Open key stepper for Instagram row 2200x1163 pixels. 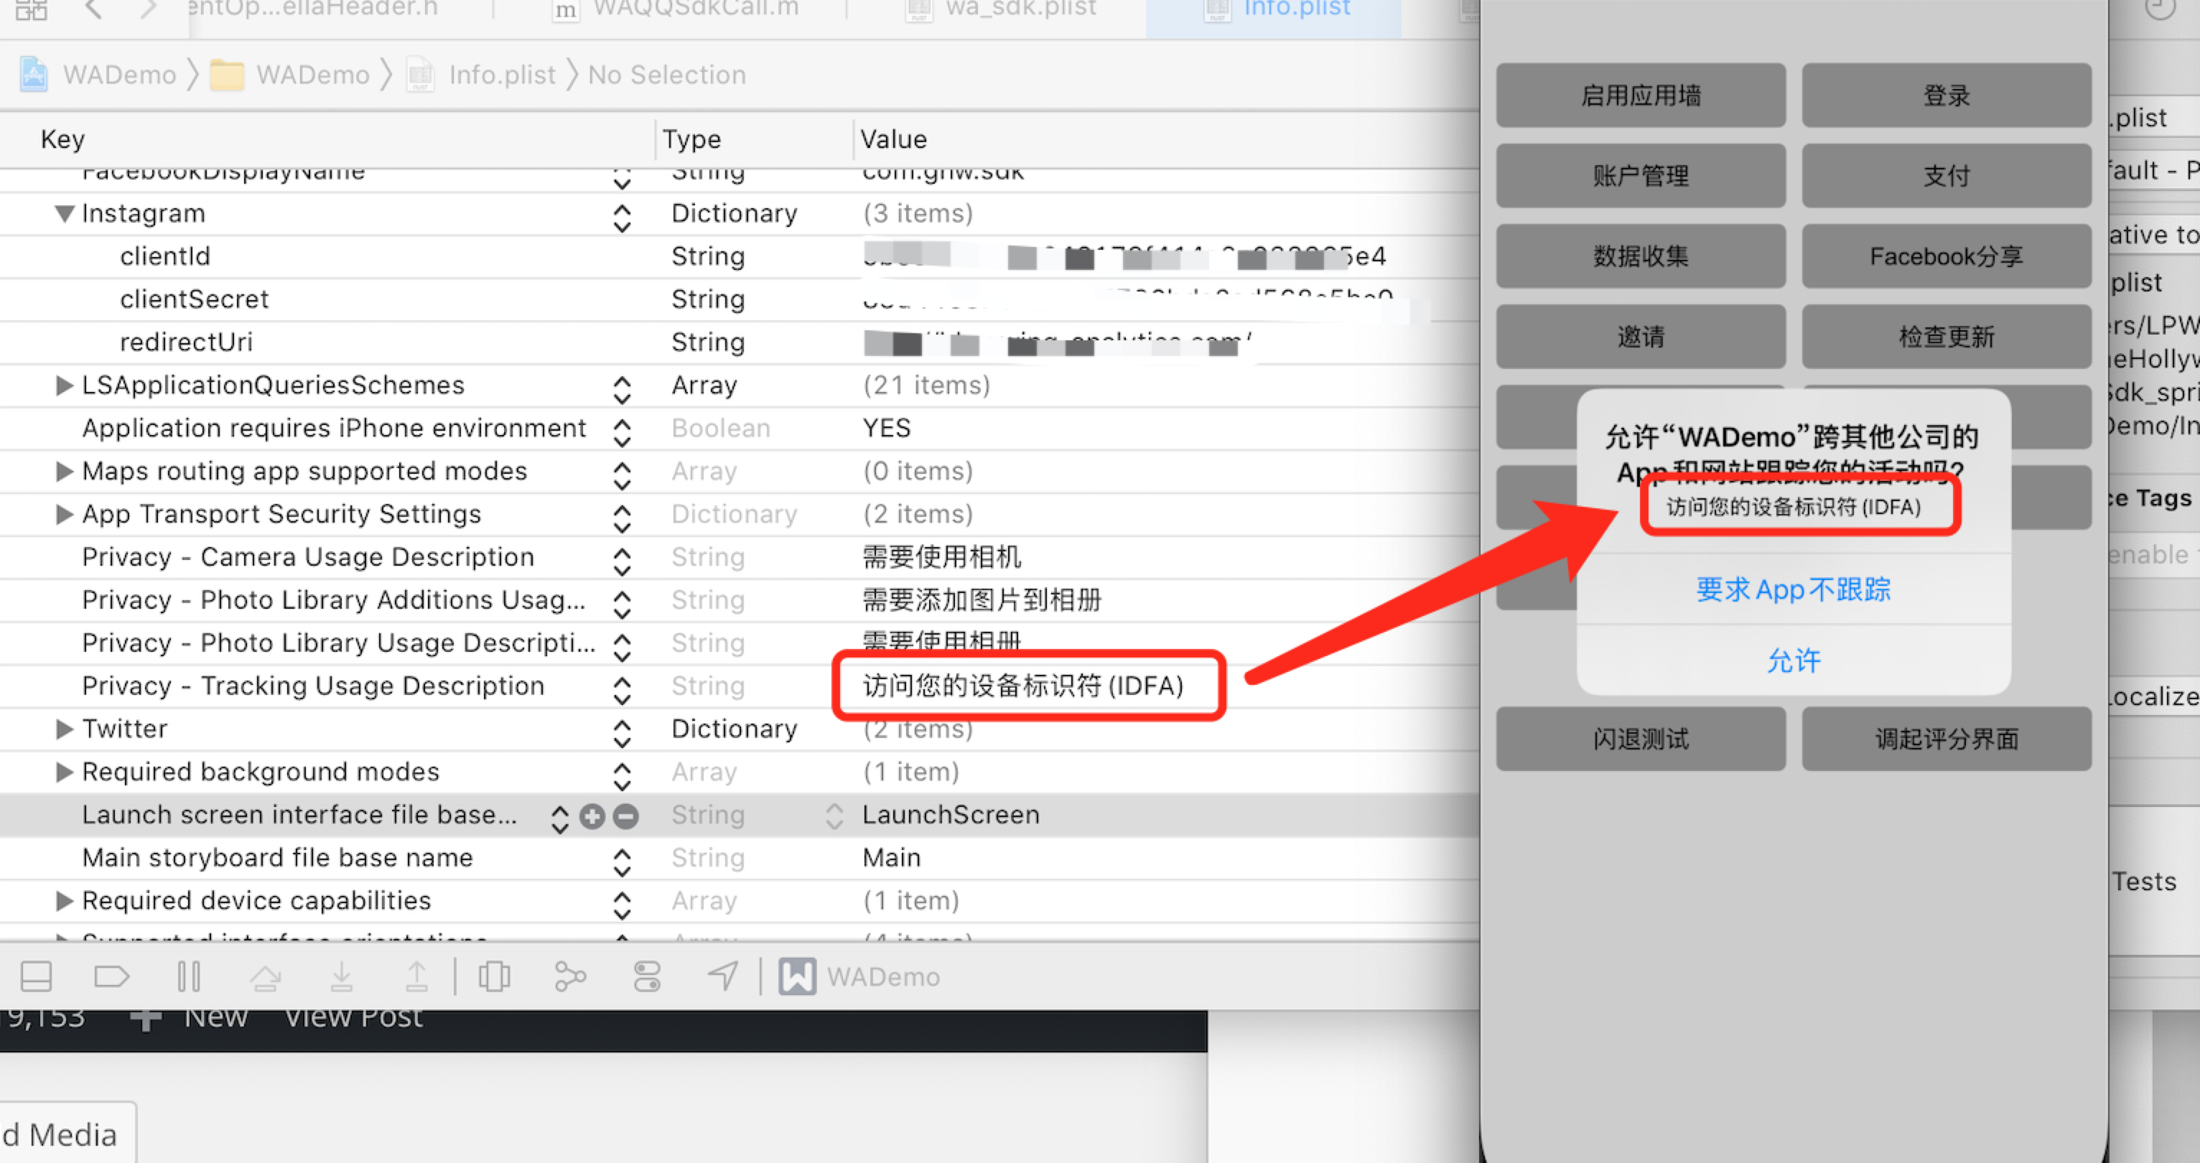(x=623, y=218)
